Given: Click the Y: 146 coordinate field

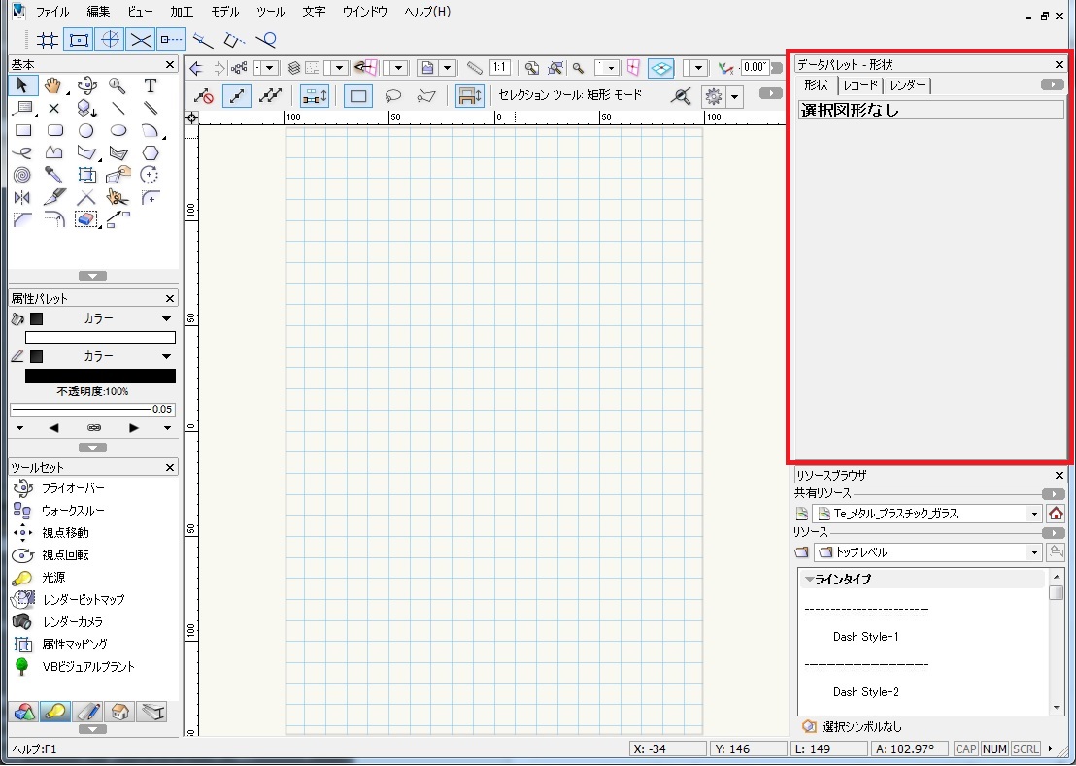Looking at the screenshot, I should point(748,749).
